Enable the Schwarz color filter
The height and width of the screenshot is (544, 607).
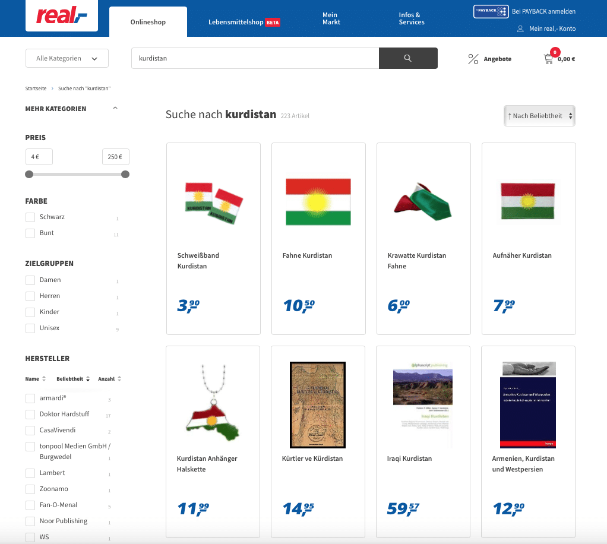click(x=30, y=217)
